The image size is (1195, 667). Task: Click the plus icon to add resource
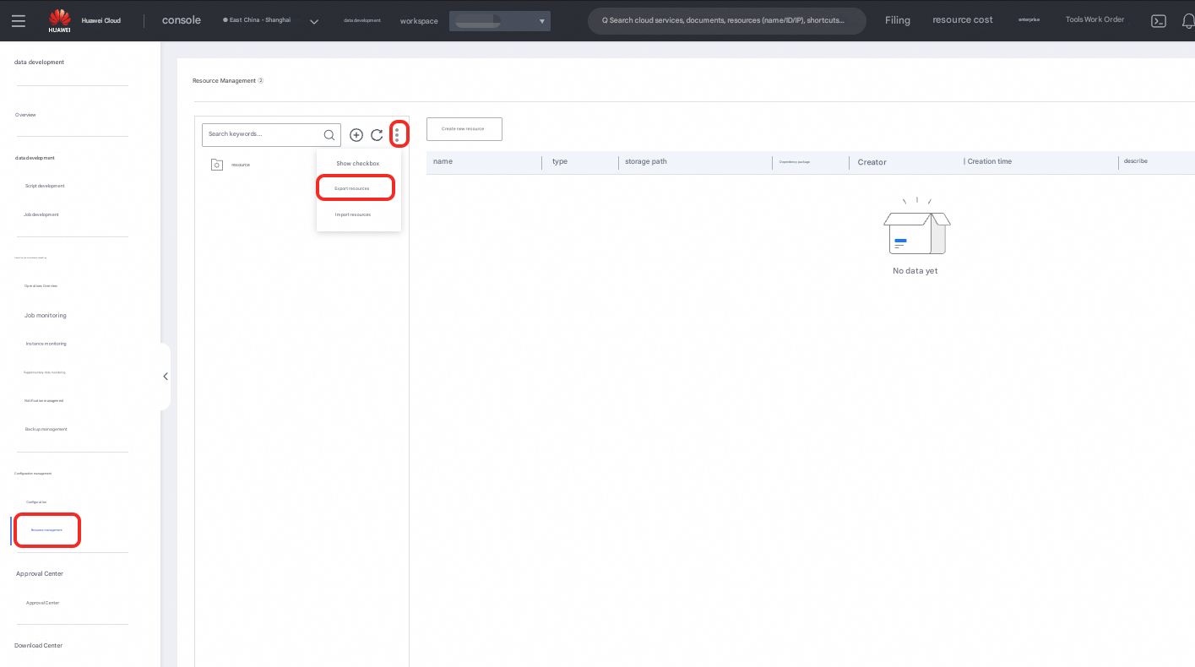pyautogui.click(x=356, y=135)
